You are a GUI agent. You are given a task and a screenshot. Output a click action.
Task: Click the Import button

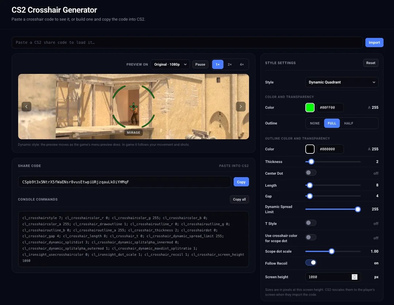374,42
